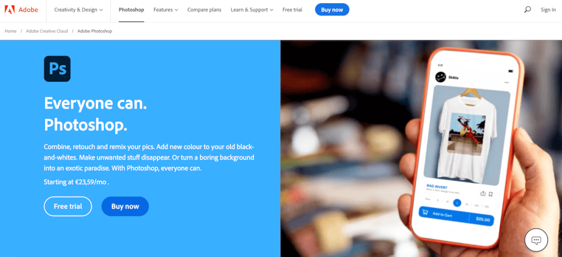
Task: Click the share icon beside bookmark
Action: pos(483,193)
